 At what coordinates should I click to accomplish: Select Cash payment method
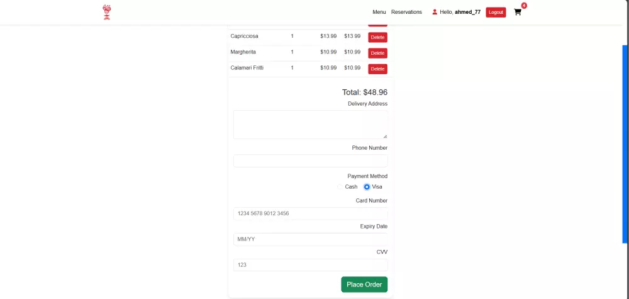(x=340, y=186)
